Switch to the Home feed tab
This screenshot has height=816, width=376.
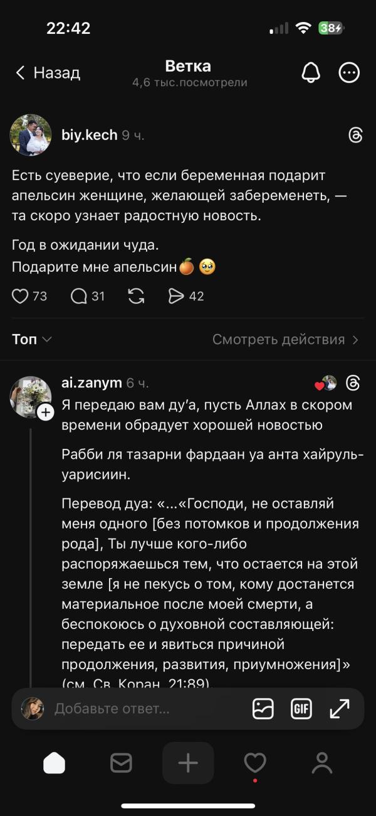[x=55, y=763]
